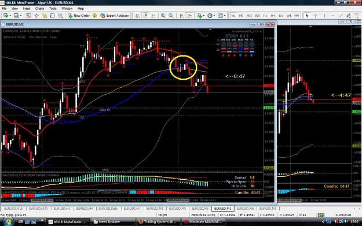The image size is (362, 226).
Task: Open a new chart with the toolbar icon
Action: (5, 16)
